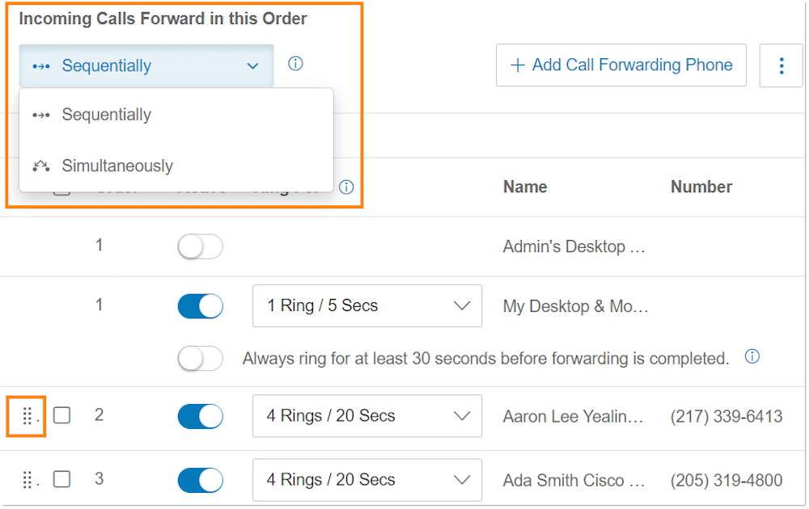The height and width of the screenshot is (509, 809).
Task: Open the 1 Ring / 5 Secs dropdown
Action: (366, 306)
